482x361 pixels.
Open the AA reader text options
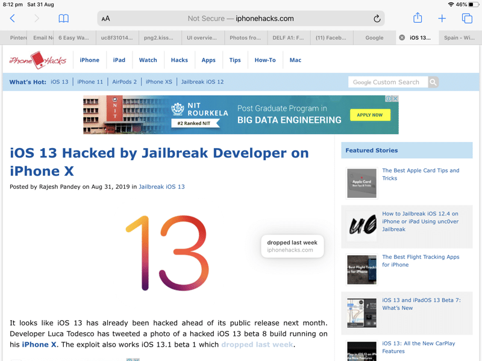pyautogui.click(x=106, y=19)
